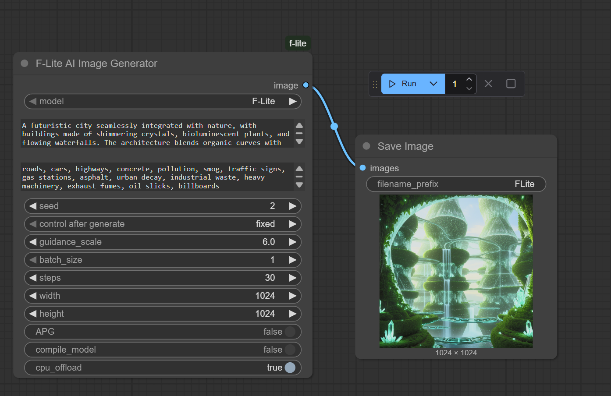
Task: Click the batch count number field
Action: click(x=455, y=84)
